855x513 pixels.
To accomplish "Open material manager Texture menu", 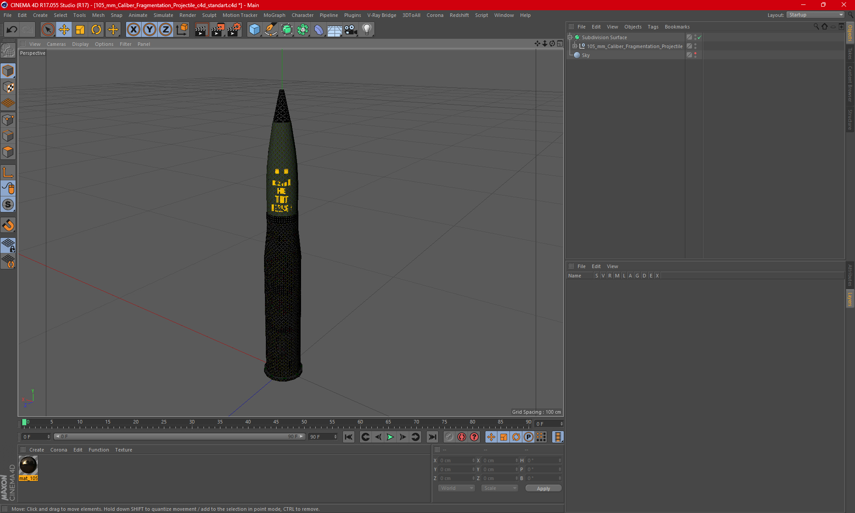I will pos(123,450).
